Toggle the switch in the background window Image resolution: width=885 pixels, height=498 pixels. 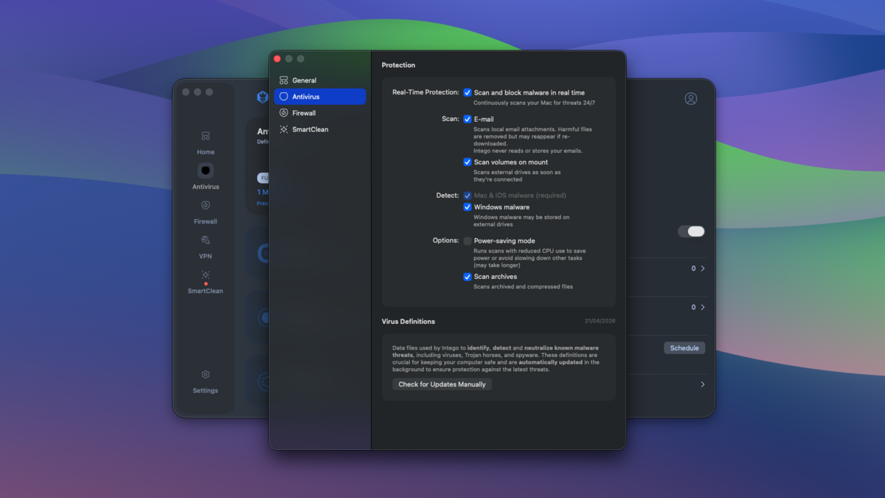(x=691, y=232)
